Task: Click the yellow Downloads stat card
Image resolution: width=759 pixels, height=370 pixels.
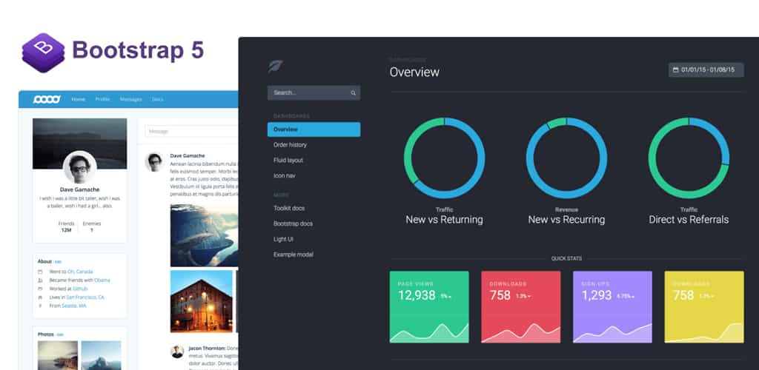Action: [x=704, y=307]
